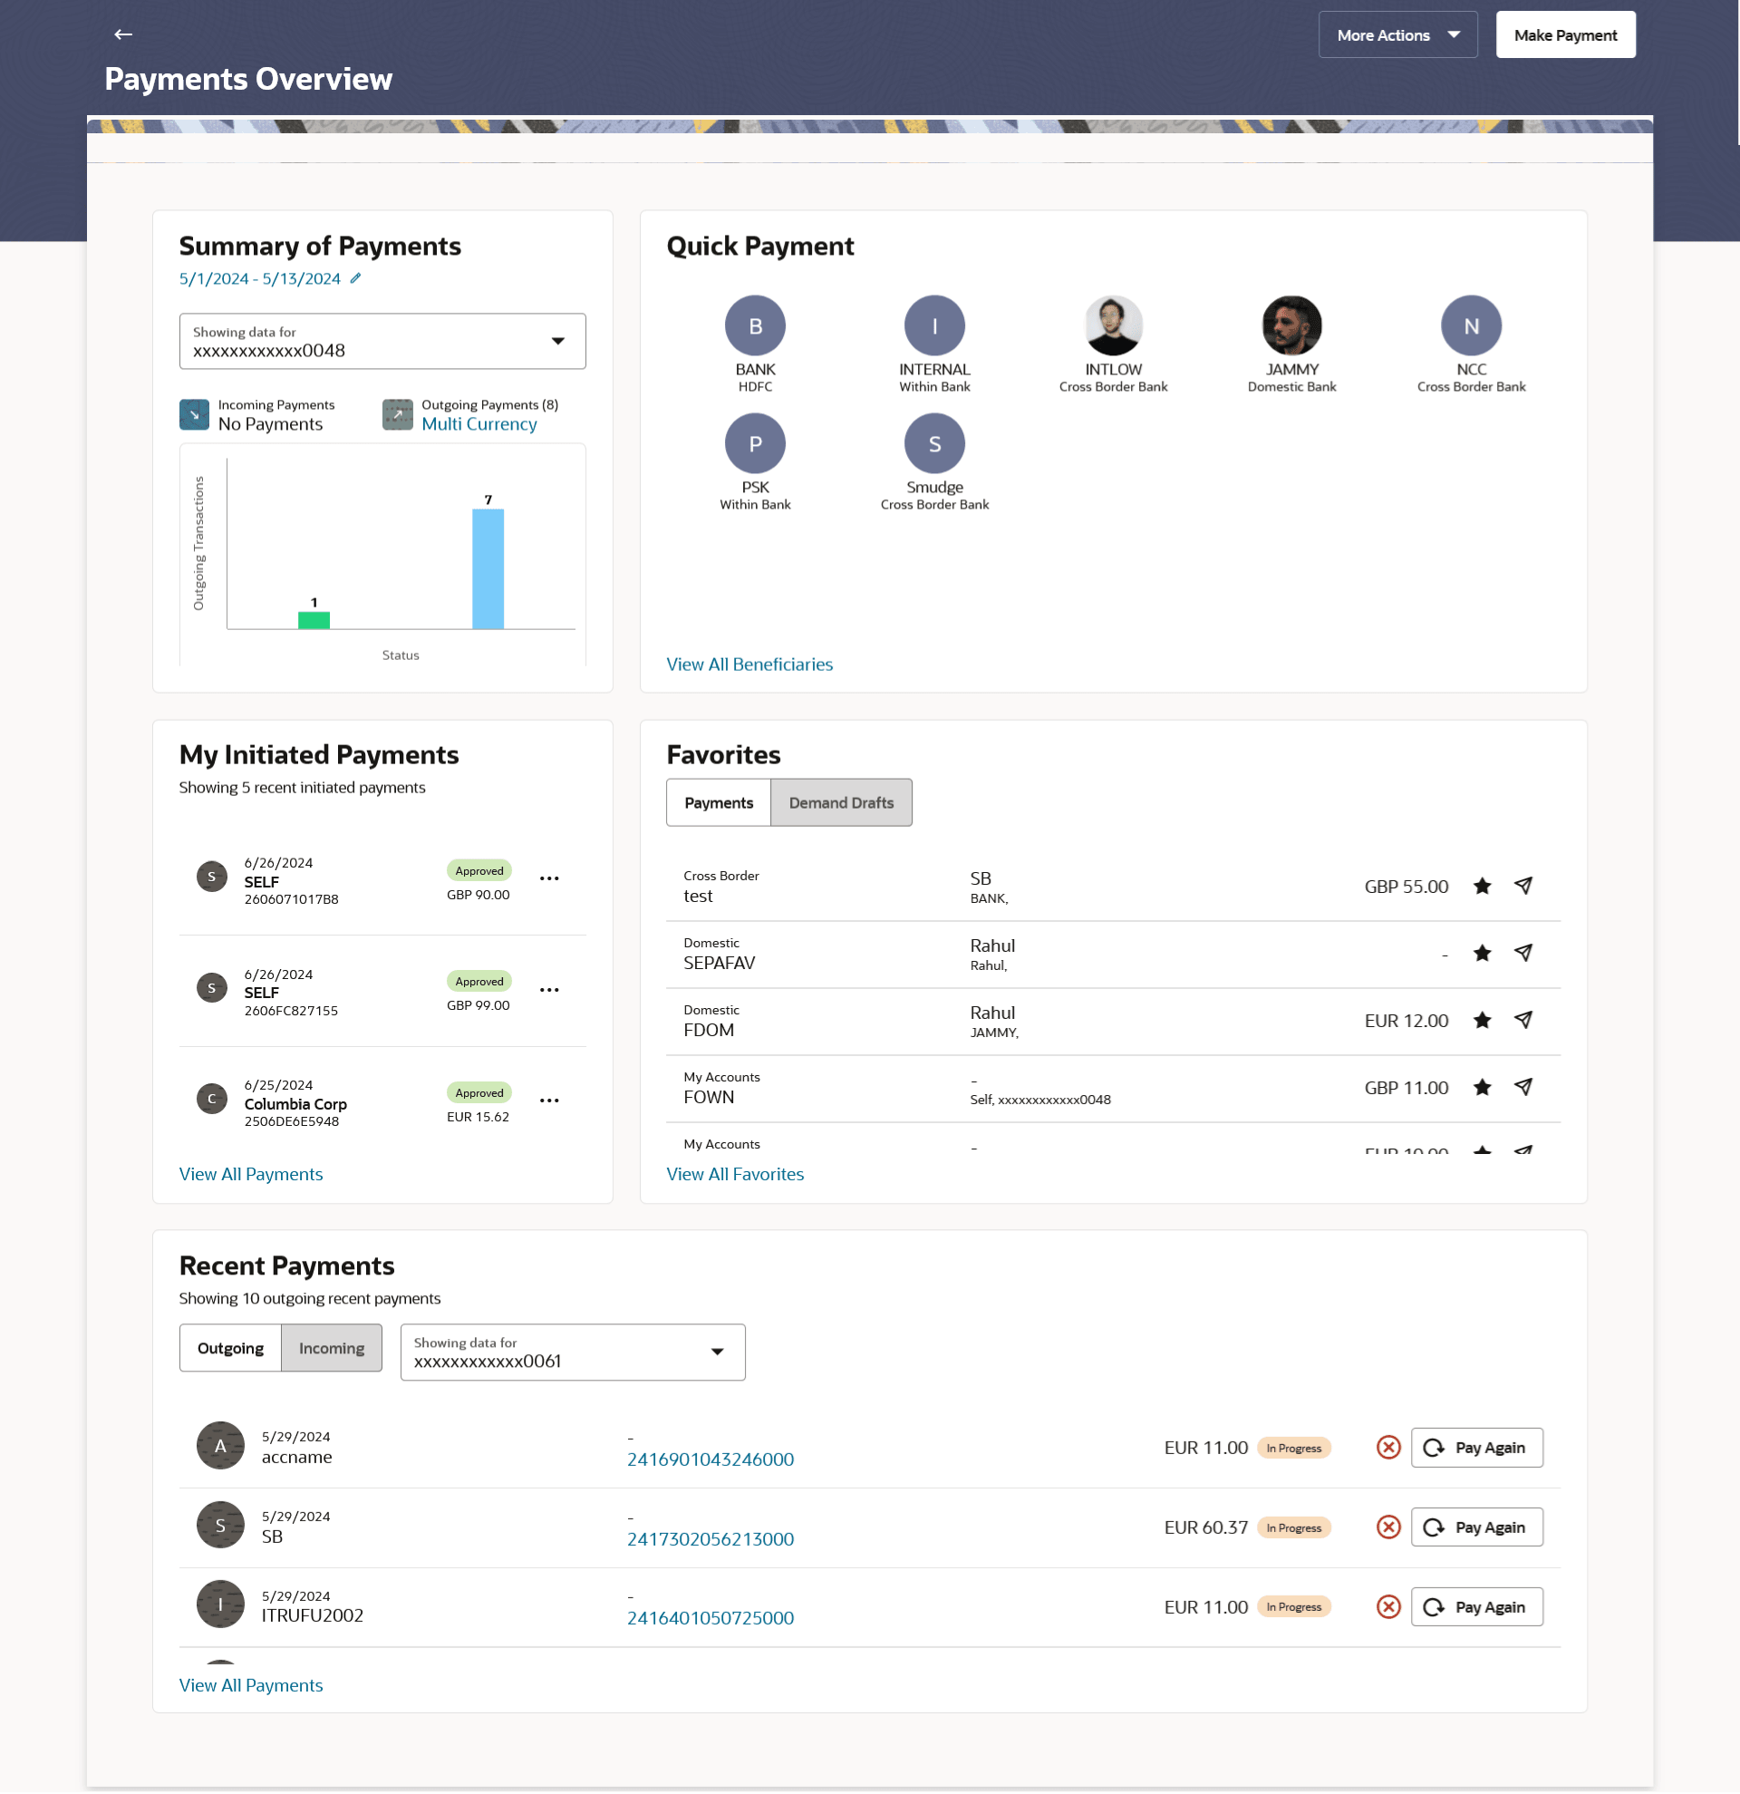Screen dimensions: 1740x1794
Task: Edit the summary date range pencil icon
Action: [x=356, y=278]
